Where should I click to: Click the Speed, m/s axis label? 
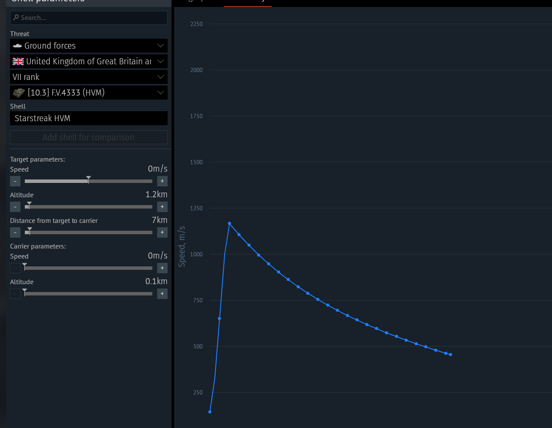182,247
